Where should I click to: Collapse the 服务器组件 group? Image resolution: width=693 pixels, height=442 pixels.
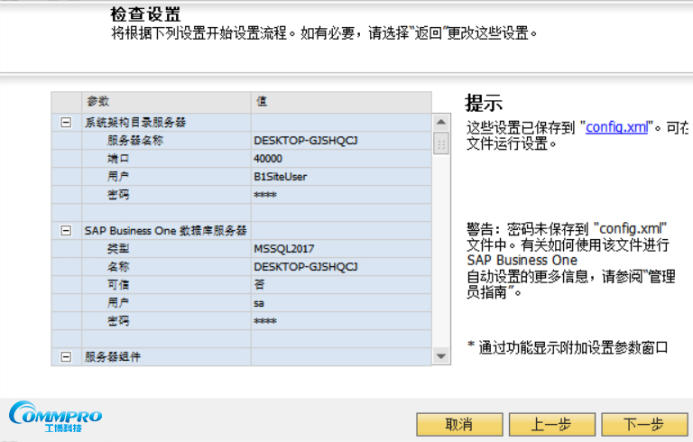66,357
